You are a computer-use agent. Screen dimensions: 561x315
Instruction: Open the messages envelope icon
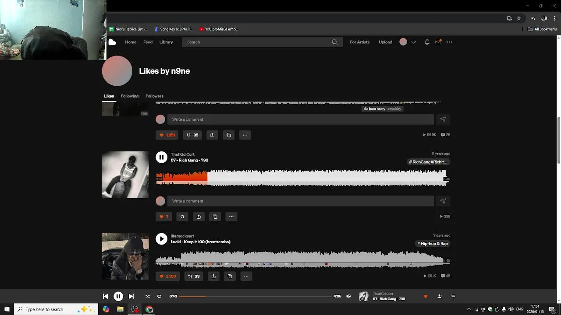click(438, 42)
